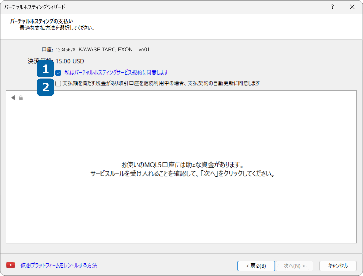This screenshot has width=363, height=276.
Task: Click the help question mark in title bar
Action: point(332,7)
